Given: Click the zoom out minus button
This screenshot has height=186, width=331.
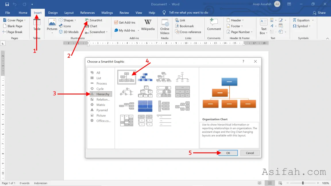Looking at the screenshot, I should tap(288, 183).
